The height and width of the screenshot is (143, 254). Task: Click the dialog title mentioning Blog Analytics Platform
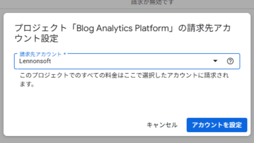pos(123,33)
